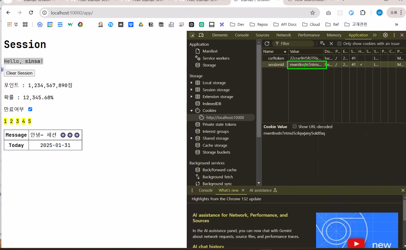The height and width of the screenshot is (250, 406).
Task: Toggle device toolbar icon in DevTools
Action: [x=201, y=35]
